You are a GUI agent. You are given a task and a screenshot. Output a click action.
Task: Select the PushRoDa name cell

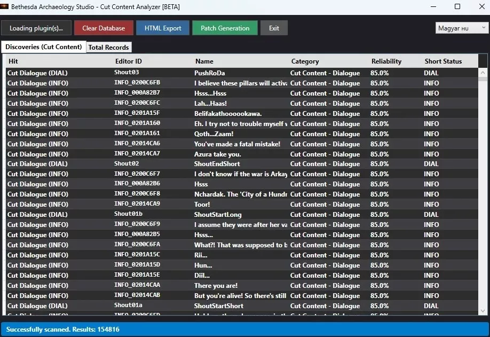210,73
